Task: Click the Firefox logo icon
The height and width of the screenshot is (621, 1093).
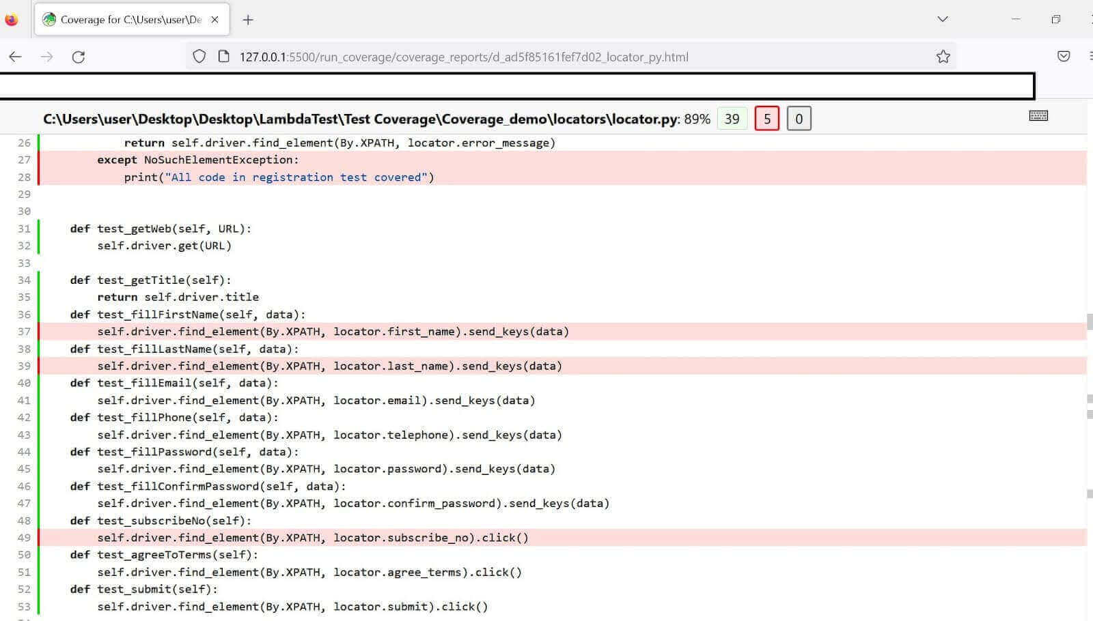Action: pos(11,20)
